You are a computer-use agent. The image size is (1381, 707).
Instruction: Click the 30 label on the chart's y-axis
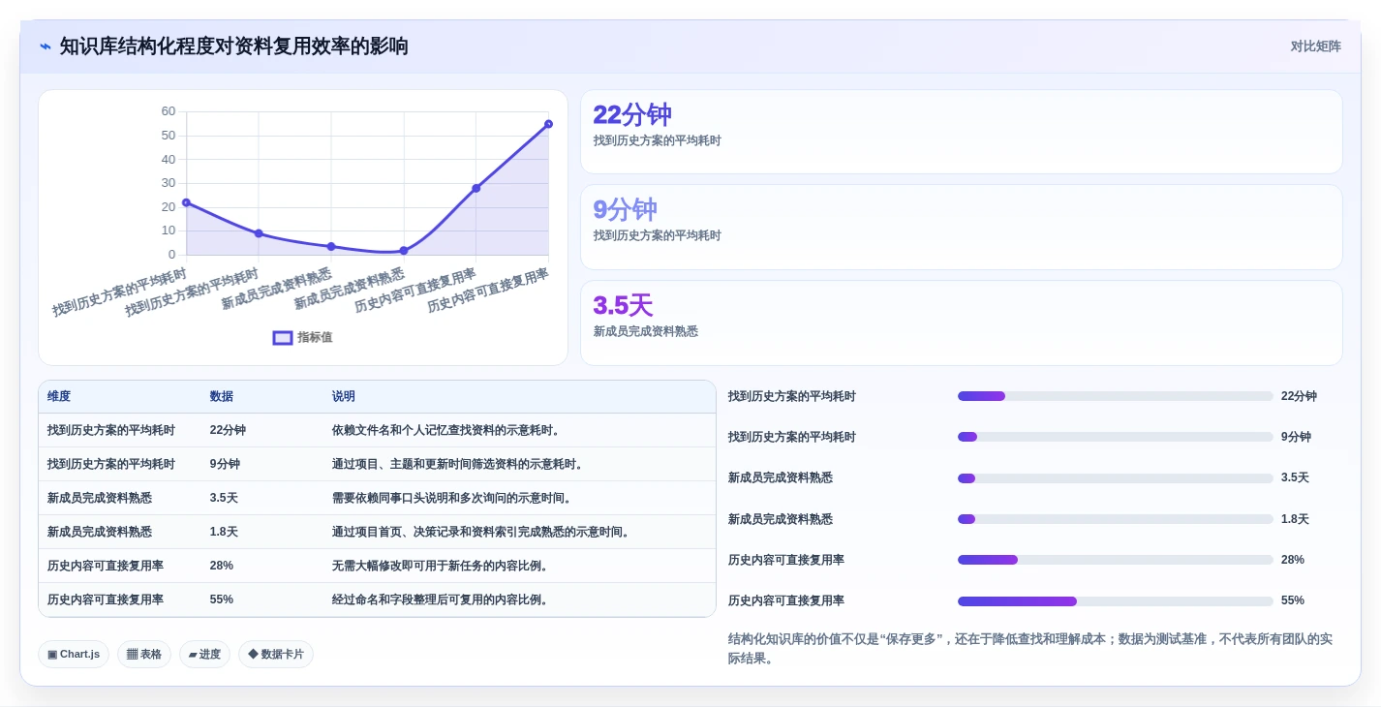tap(169, 183)
